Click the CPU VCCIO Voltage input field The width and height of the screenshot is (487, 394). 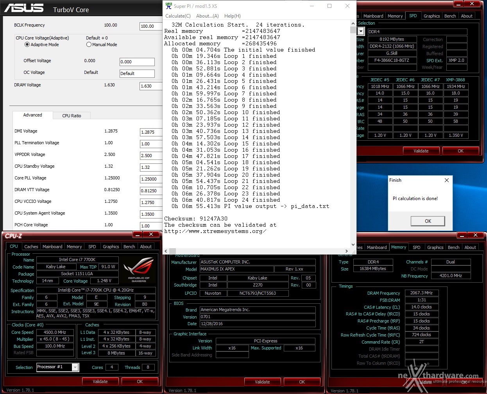[151, 202]
